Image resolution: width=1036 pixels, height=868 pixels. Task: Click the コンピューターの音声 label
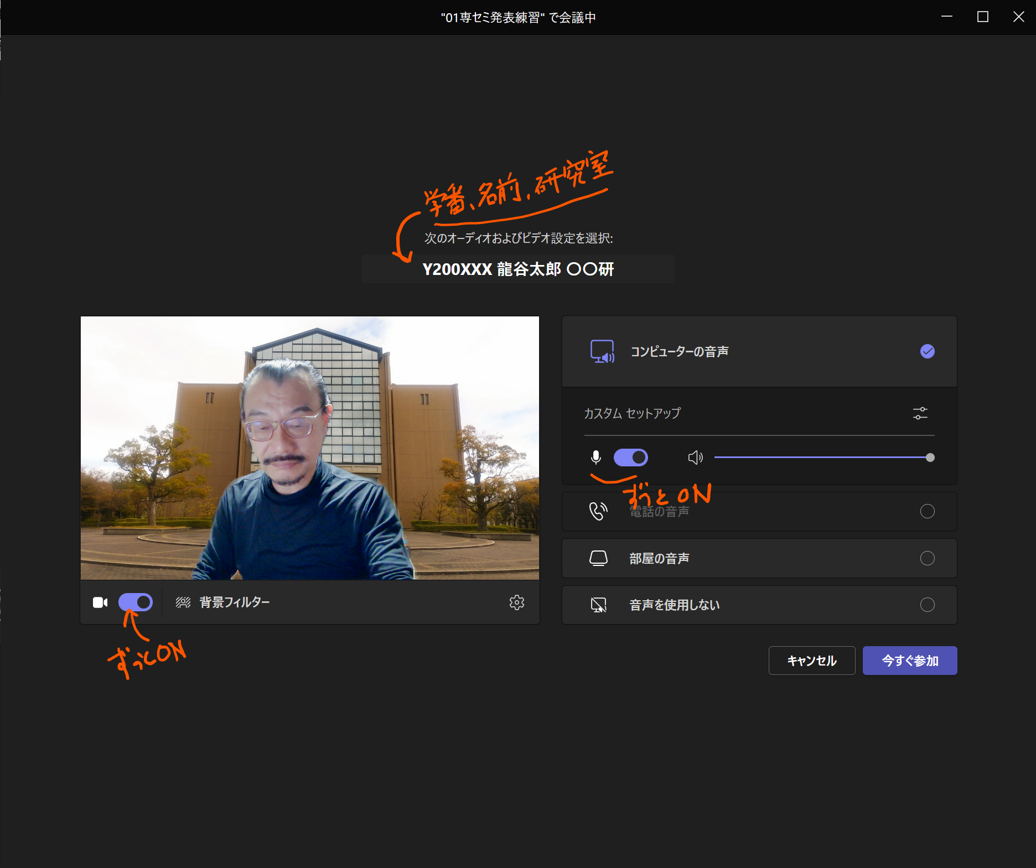tap(680, 351)
